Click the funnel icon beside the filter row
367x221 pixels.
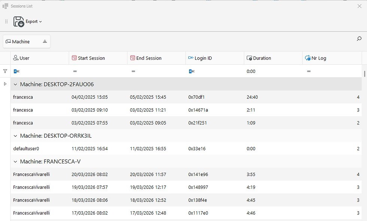click(5, 71)
